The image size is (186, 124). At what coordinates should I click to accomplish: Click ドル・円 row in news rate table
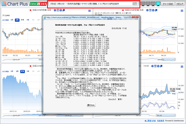[x=82, y=37]
